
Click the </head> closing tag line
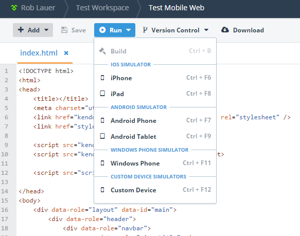tap(31, 191)
